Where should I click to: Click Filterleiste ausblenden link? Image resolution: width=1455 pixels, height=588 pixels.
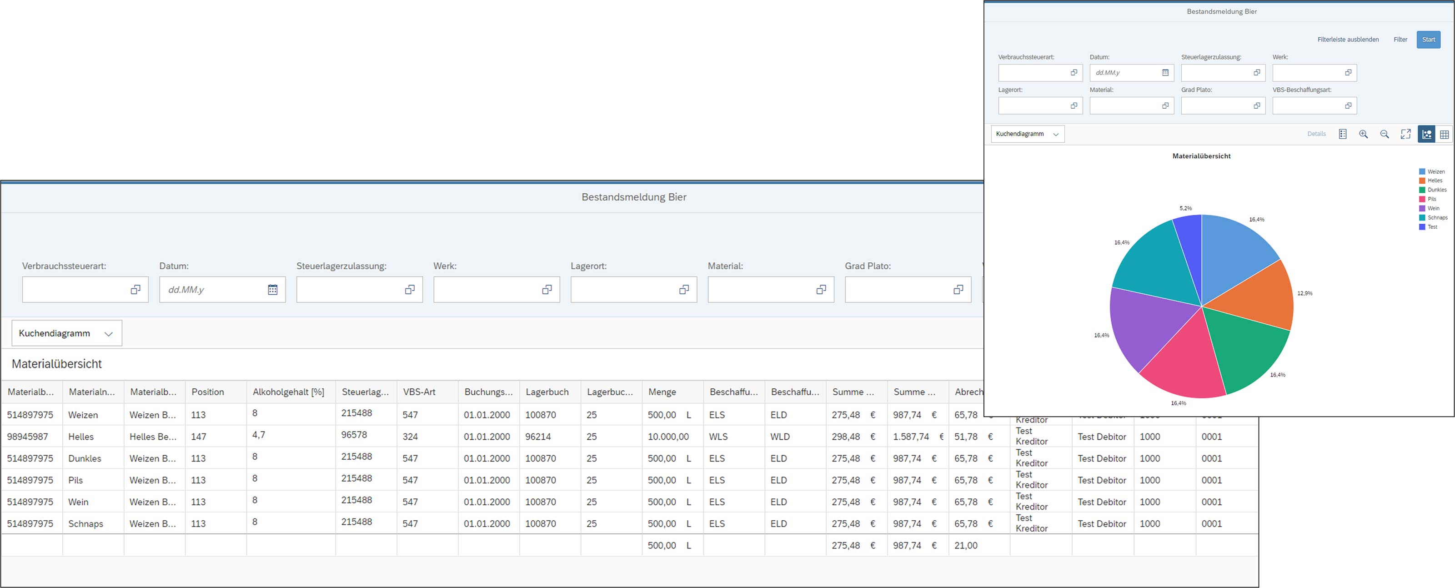tap(1348, 40)
